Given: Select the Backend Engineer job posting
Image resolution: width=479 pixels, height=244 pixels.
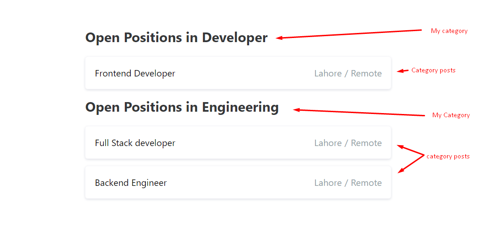Looking at the screenshot, I should click(131, 183).
